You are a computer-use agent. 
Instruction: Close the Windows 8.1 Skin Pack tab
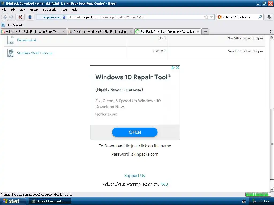64,31
